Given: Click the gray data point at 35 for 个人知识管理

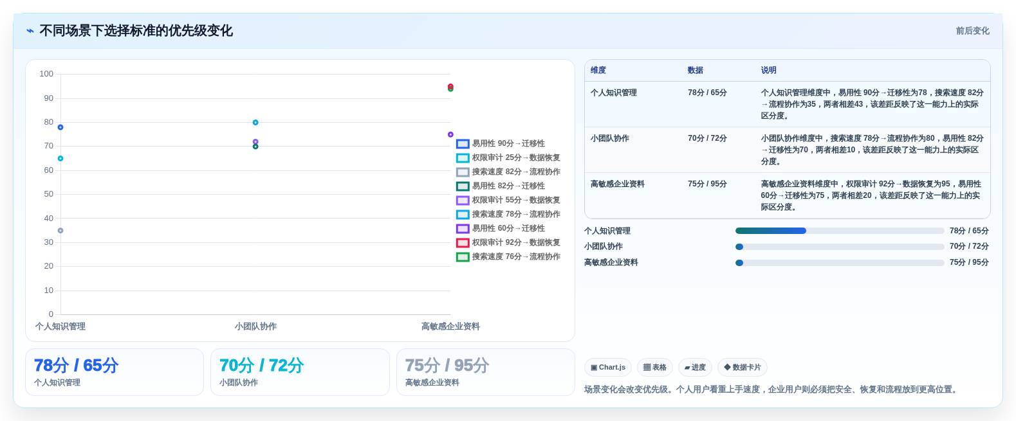Looking at the screenshot, I should 60,231.
